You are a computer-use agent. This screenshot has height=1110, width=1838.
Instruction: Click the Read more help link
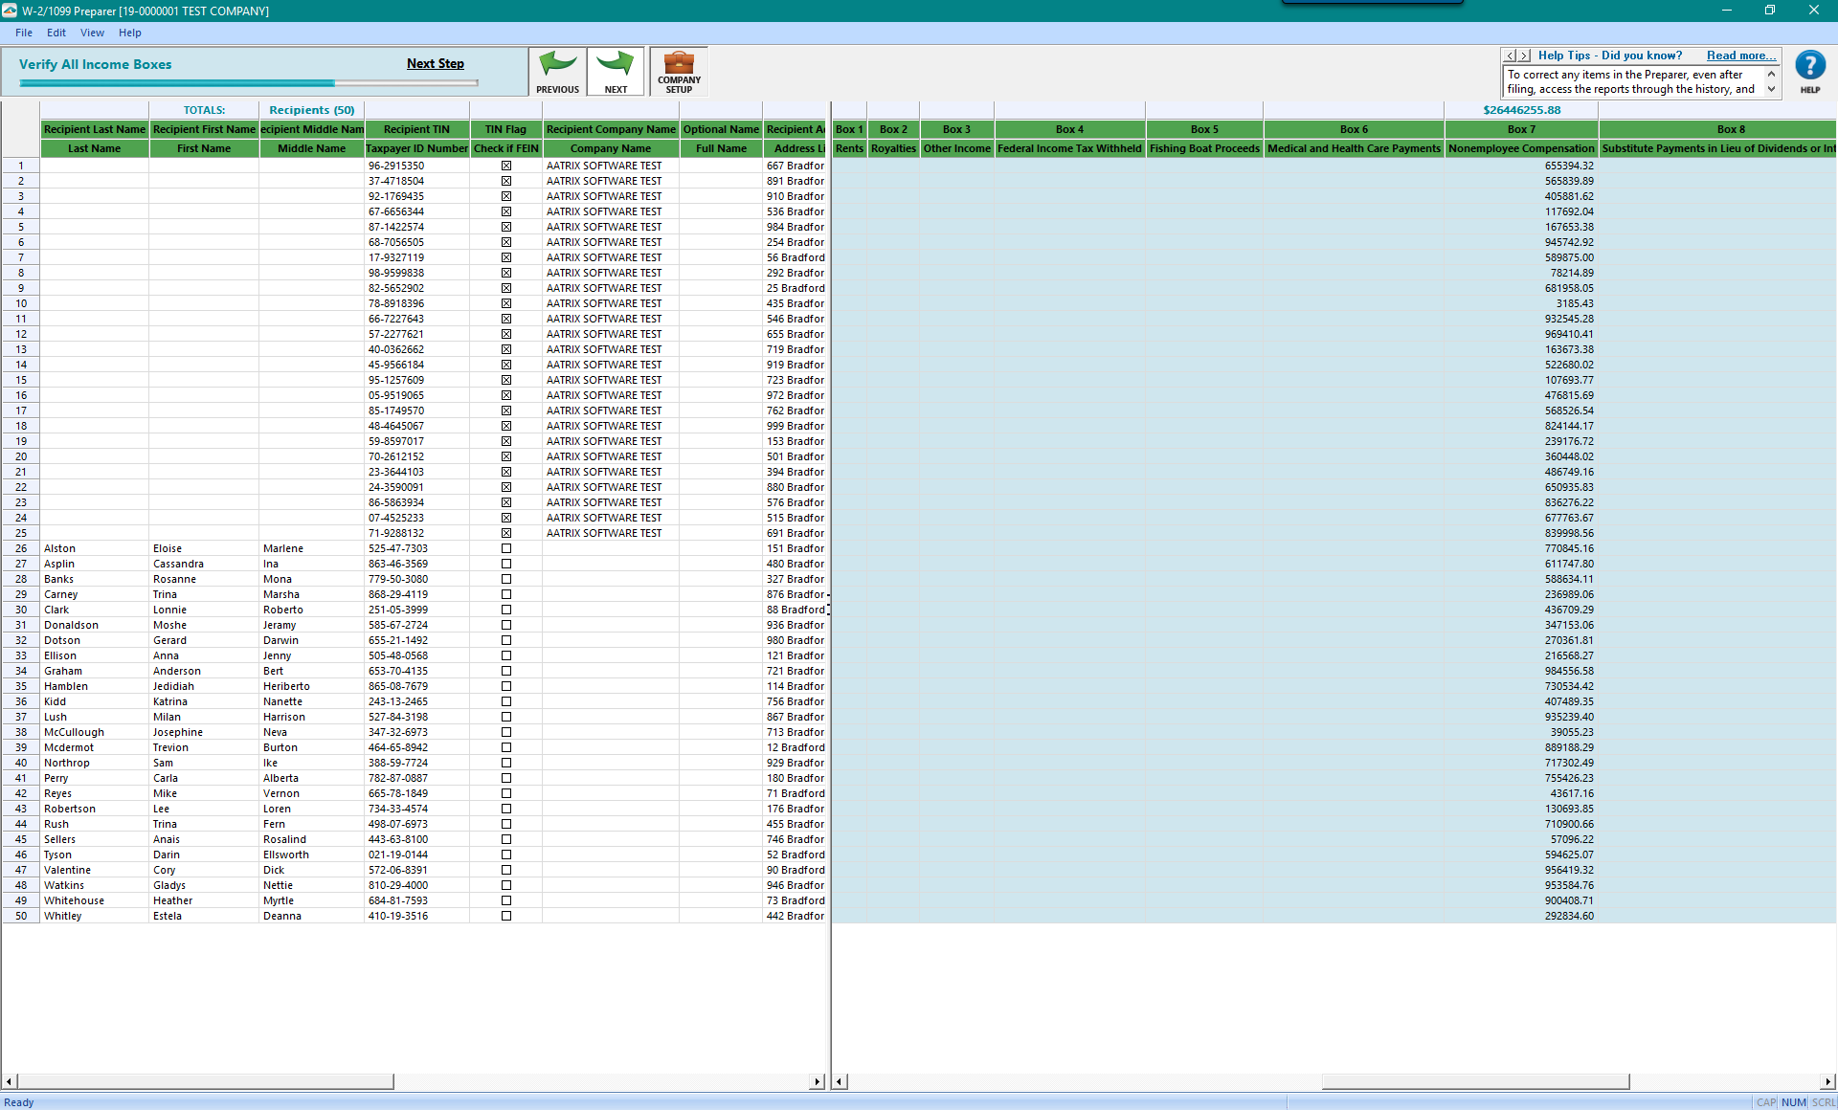coord(1740,55)
